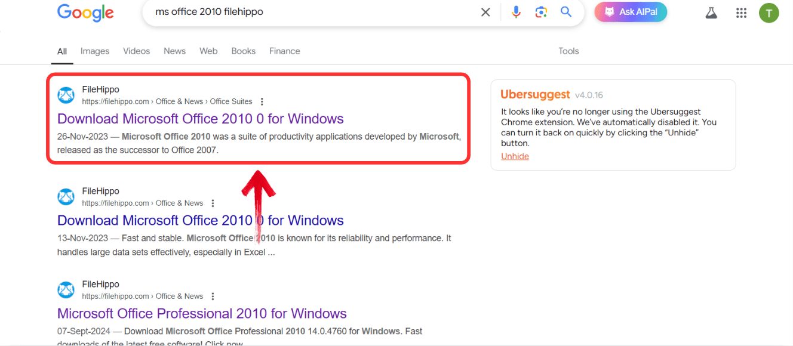Open options for third FileHippo result

[x=213, y=296]
